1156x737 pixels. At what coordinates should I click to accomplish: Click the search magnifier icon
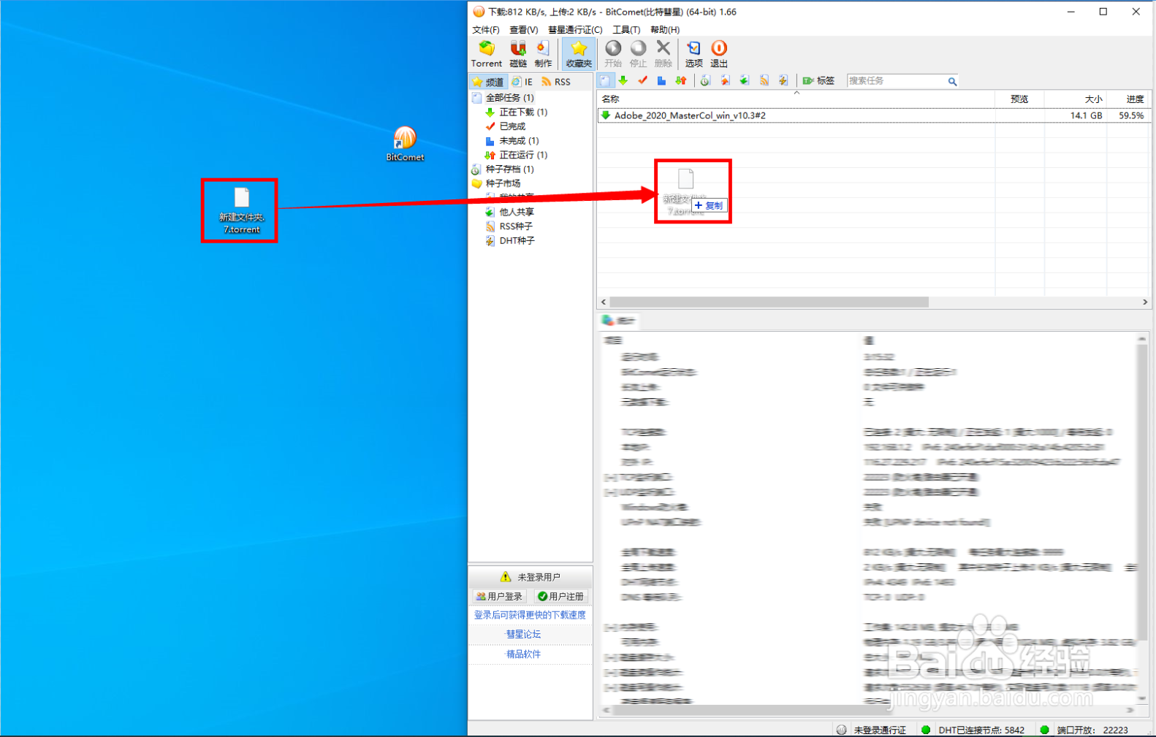tap(952, 81)
